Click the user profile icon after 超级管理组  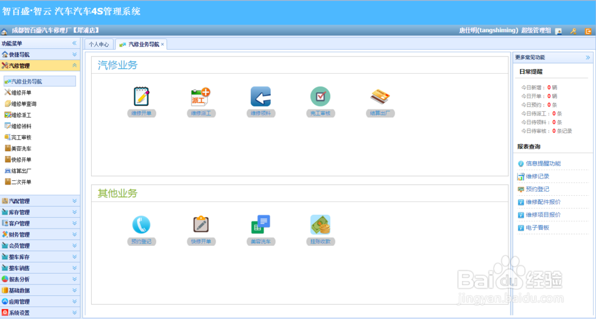tap(558, 31)
